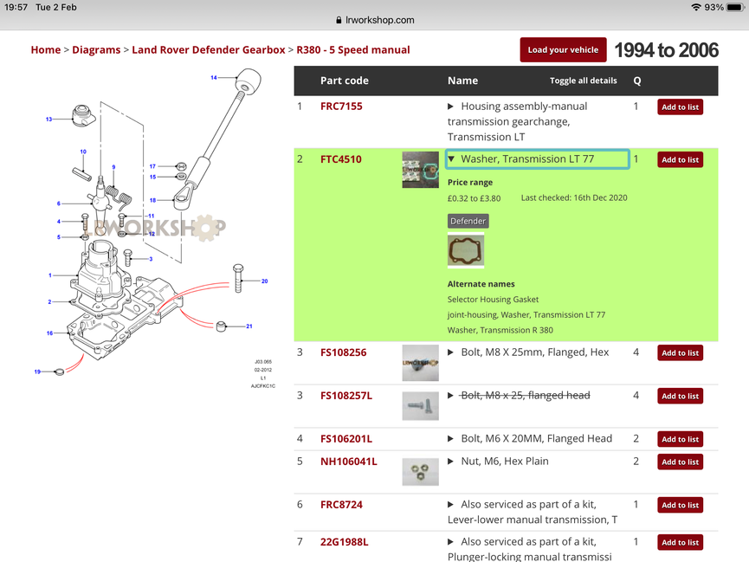Click diagram callout number 14
The height and width of the screenshot is (562, 749).
[214, 77]
